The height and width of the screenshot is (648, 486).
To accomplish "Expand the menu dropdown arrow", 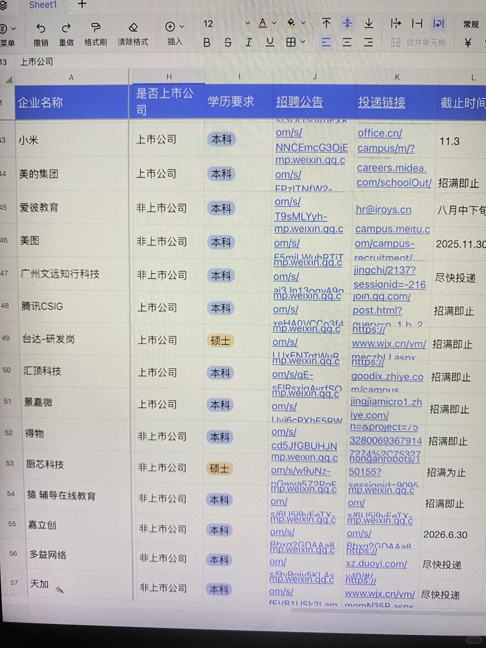I will click(x=13, y=29).
